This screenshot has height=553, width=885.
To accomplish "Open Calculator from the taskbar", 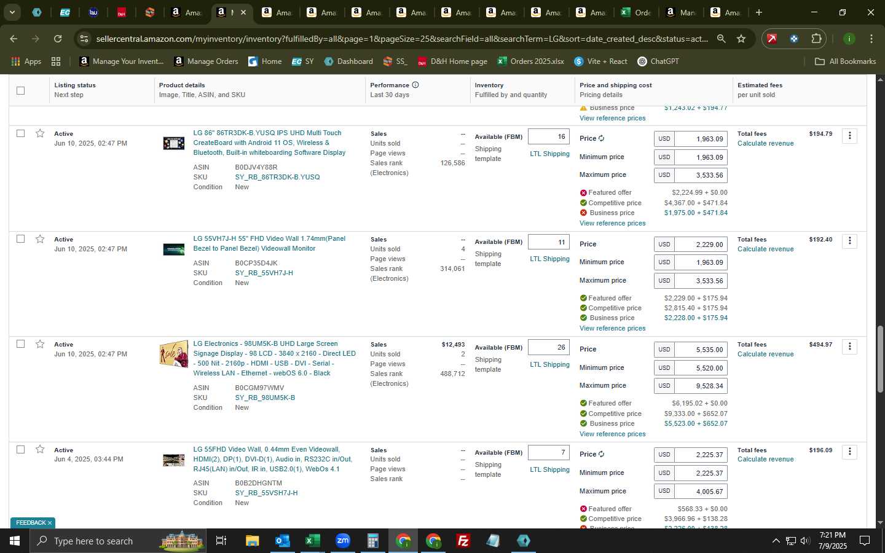I will [372, 541].
